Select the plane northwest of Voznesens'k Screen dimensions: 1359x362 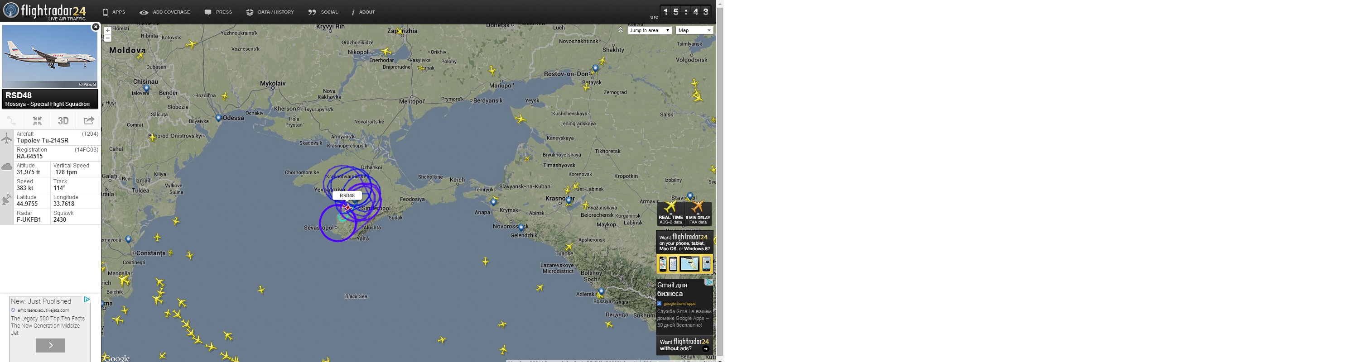[x=192, y=44]
